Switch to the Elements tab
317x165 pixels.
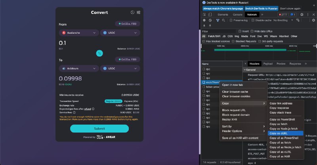tap(223, 15)
